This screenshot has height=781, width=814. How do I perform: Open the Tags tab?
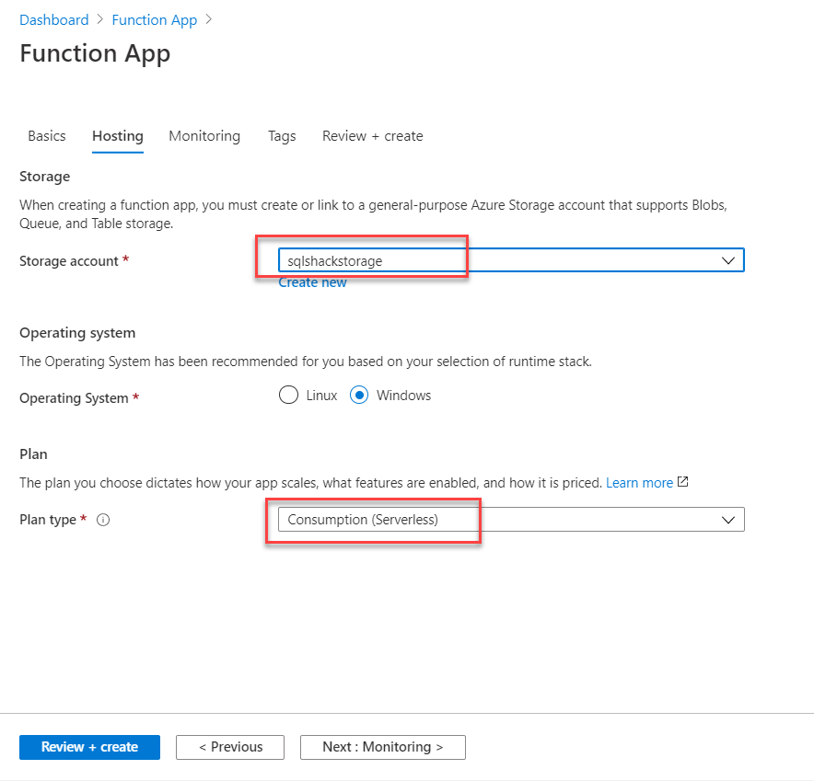click(282, 136)
